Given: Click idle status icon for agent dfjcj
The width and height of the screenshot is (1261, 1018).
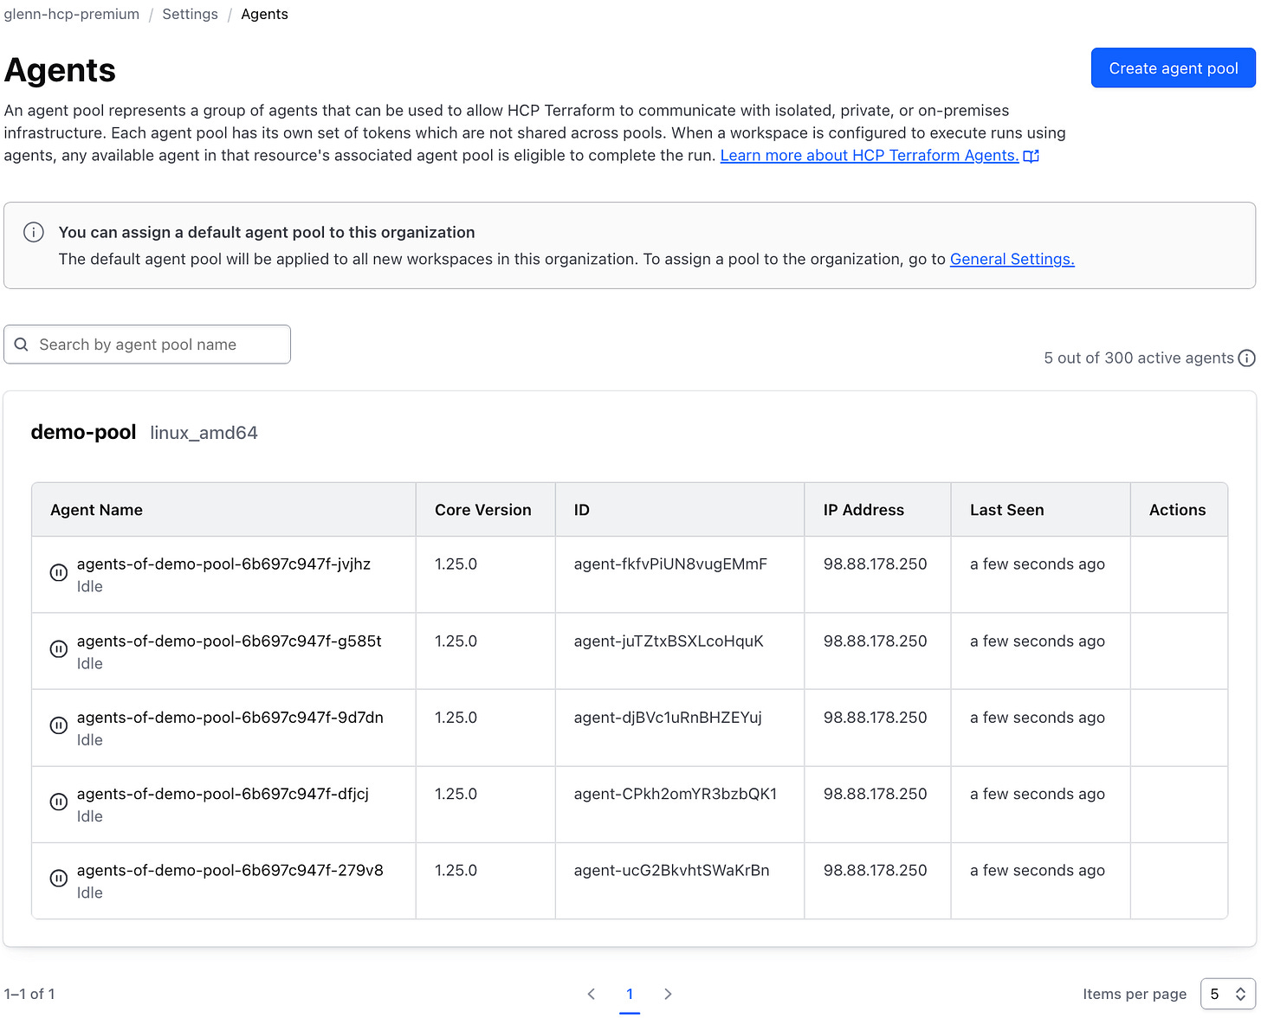Looking at the screenshot, I should click(x=59, y=802).
